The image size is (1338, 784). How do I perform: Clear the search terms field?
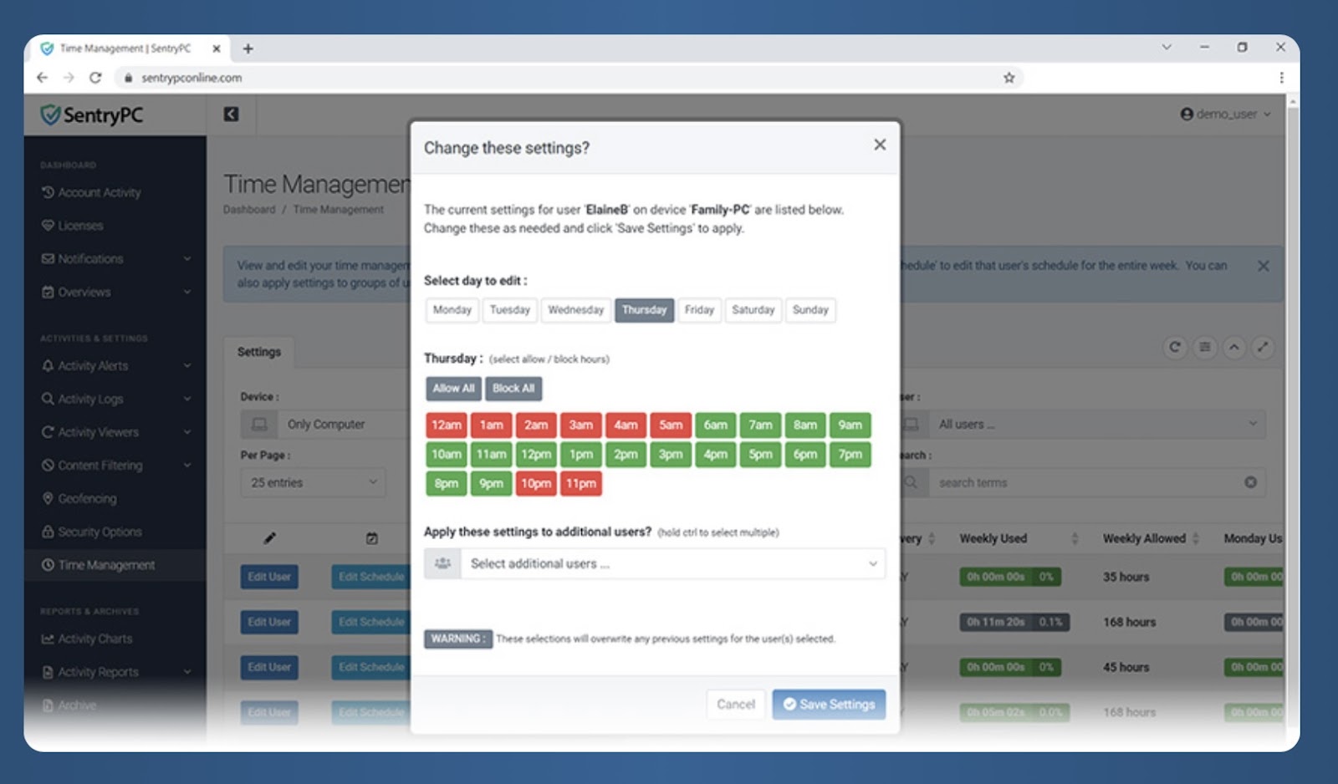1250,483
